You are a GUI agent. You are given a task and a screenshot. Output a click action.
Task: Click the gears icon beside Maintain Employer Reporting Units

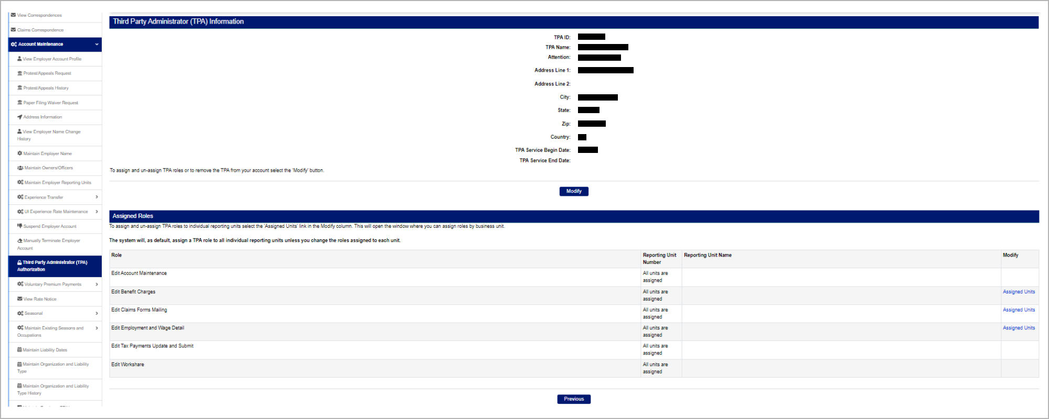[x=20, y=182]
